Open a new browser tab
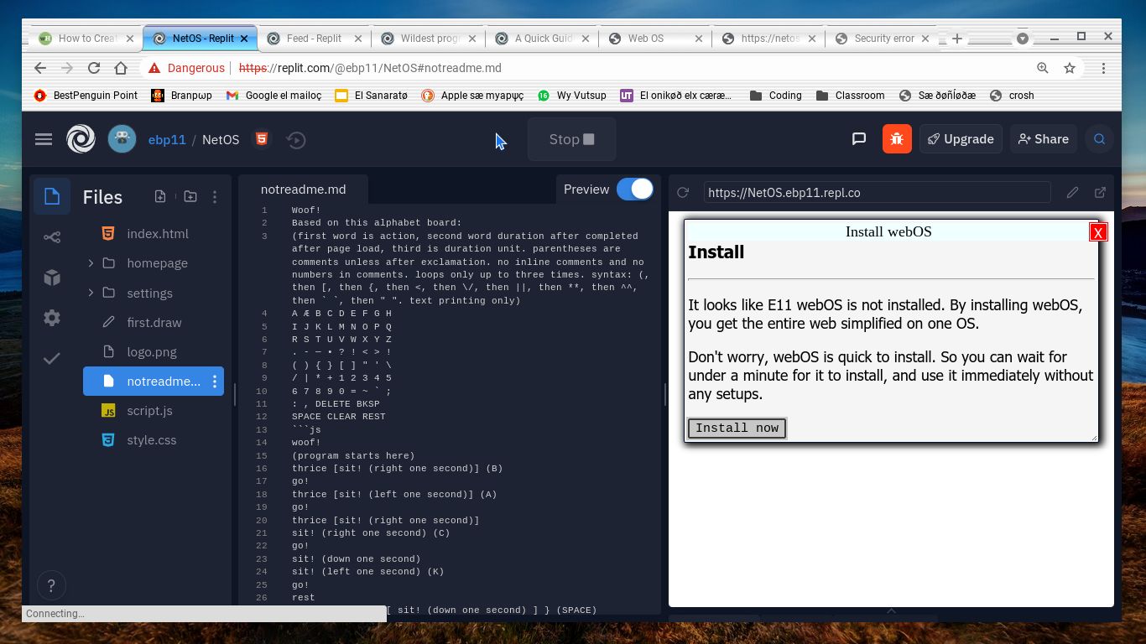 click(956, 38)
